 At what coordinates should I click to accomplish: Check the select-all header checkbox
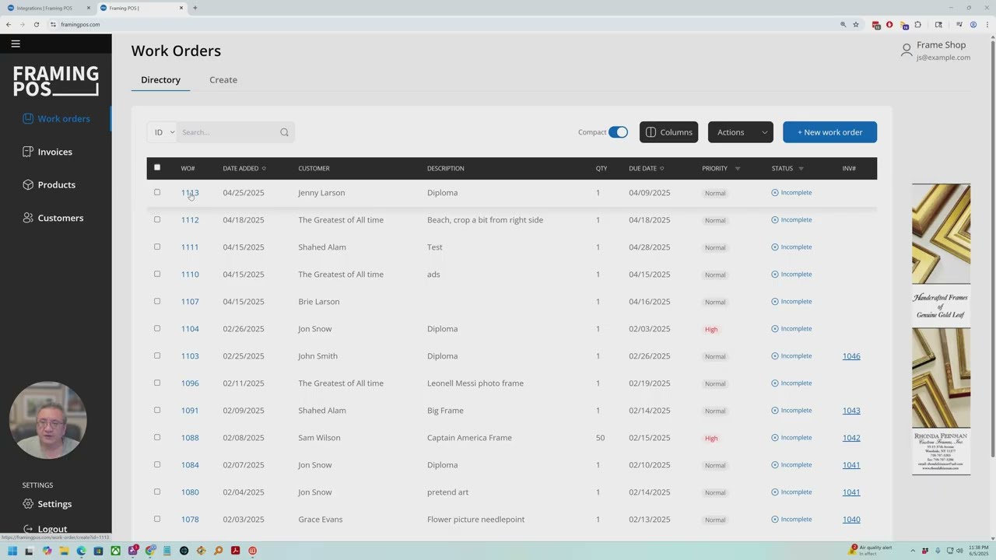click(157, 167)
